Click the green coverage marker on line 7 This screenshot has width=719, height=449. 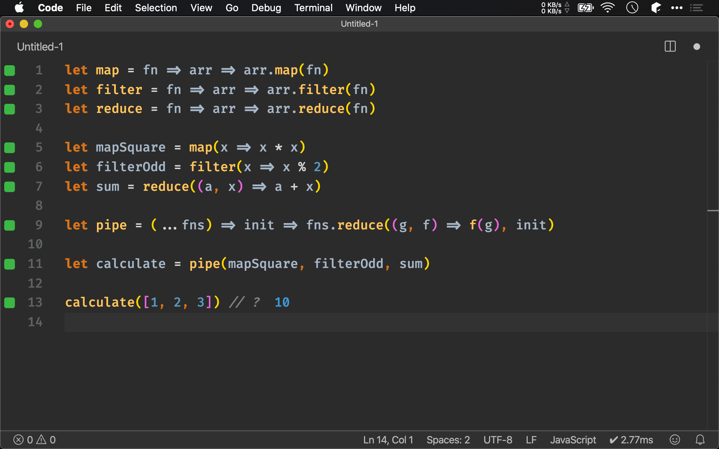click(9, 187)
